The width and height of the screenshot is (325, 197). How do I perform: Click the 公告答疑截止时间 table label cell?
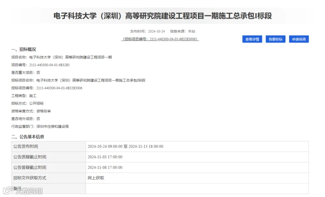(x=48, y=167)
